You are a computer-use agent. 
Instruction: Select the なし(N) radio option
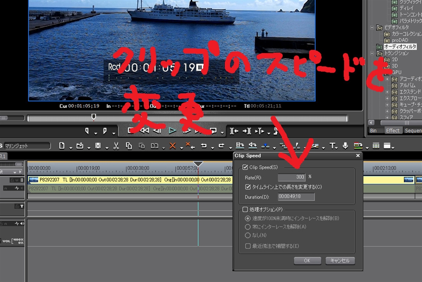[248, 235]
